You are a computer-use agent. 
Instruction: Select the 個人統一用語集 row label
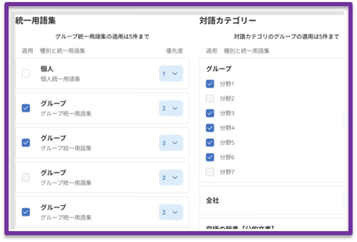tap(60, 79)
